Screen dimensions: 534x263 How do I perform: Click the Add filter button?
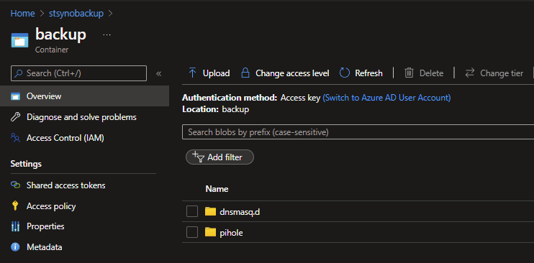[220, 157]
